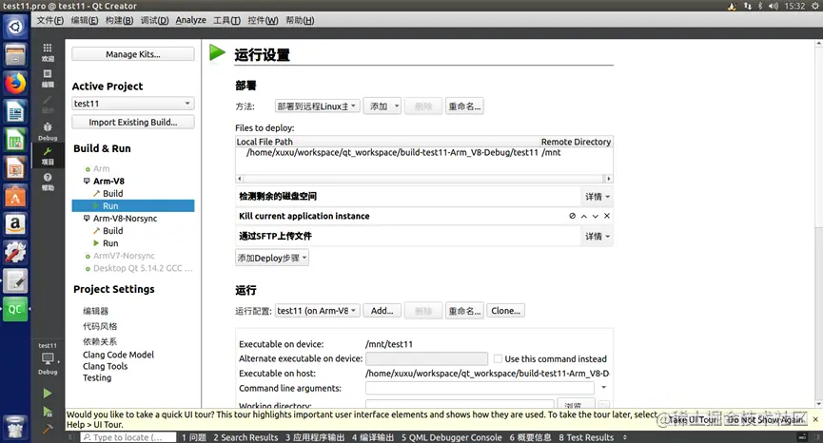
Task: Click the Clone... button
Action: (505, 311)
